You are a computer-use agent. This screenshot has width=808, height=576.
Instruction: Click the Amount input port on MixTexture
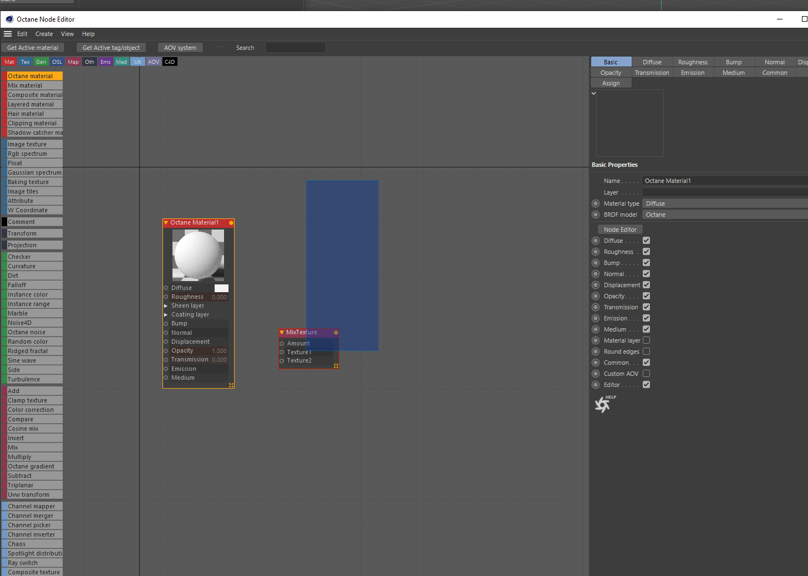tap(282, 344)
